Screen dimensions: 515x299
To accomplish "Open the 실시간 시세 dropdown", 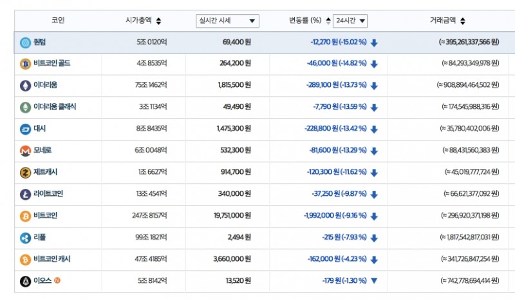I will click(227, 21).
